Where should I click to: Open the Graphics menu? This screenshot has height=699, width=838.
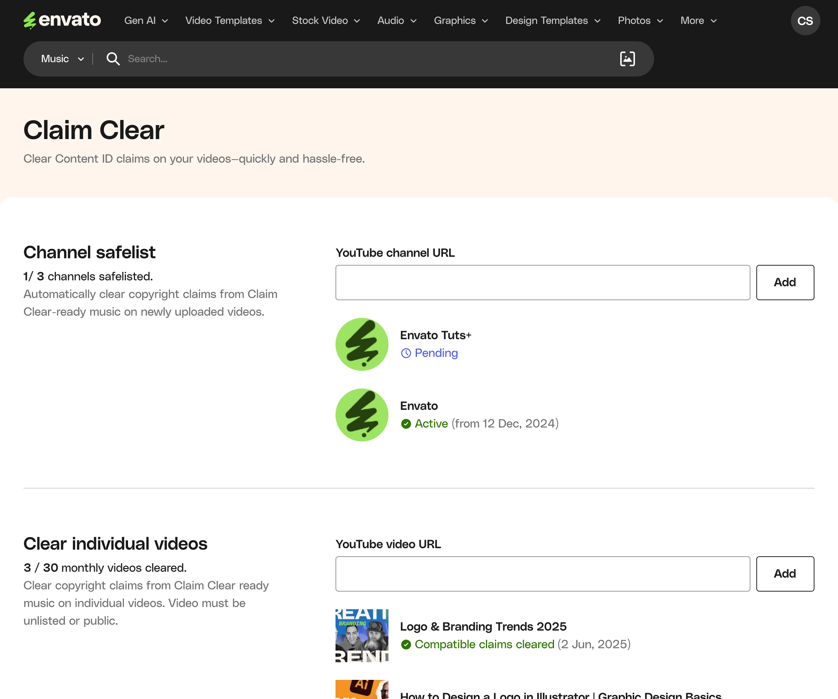tap(461, 21)
